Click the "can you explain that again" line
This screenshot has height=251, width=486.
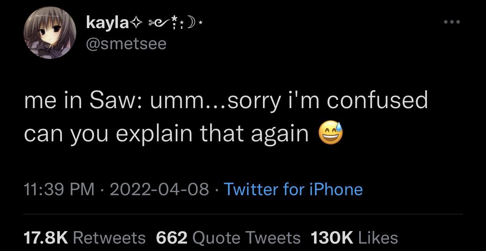point(166,134)
